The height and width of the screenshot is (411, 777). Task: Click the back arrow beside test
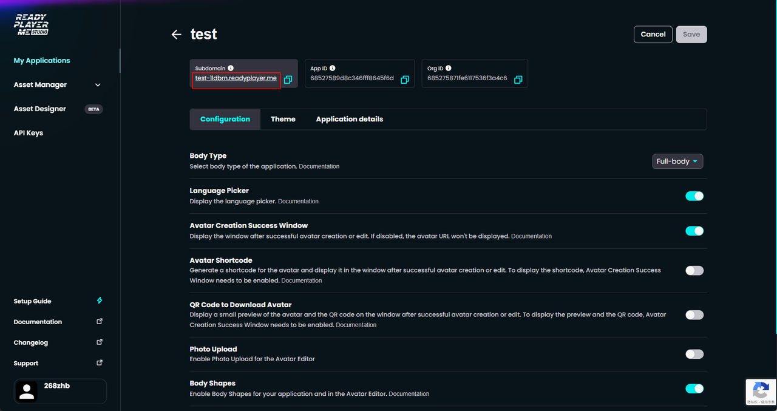[x=177, y=35]
